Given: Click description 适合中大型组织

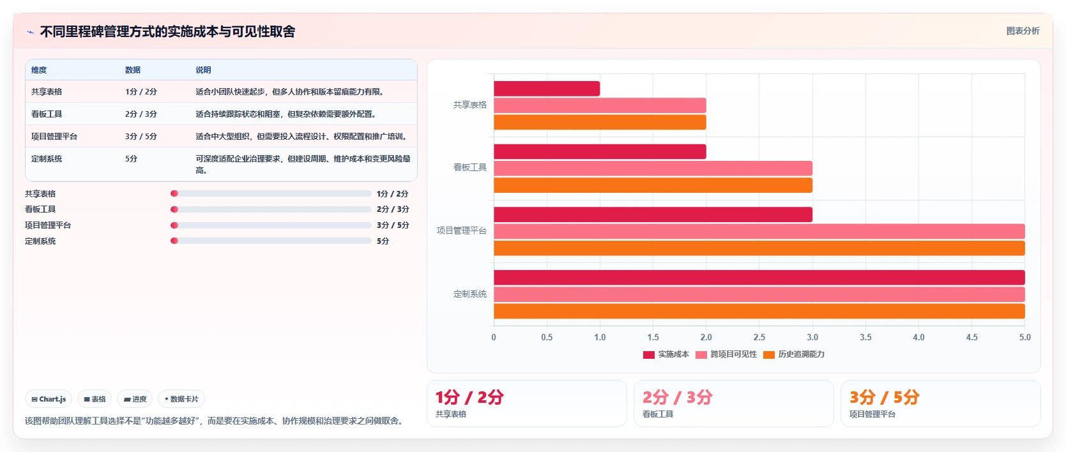Looking at the screenshot, I should (303, 137).
